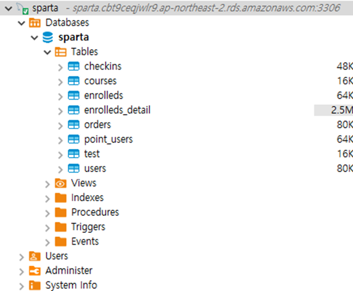Screen dimensions: 353x291
Task: Click the courses table icon
Action: click(74, 81)
